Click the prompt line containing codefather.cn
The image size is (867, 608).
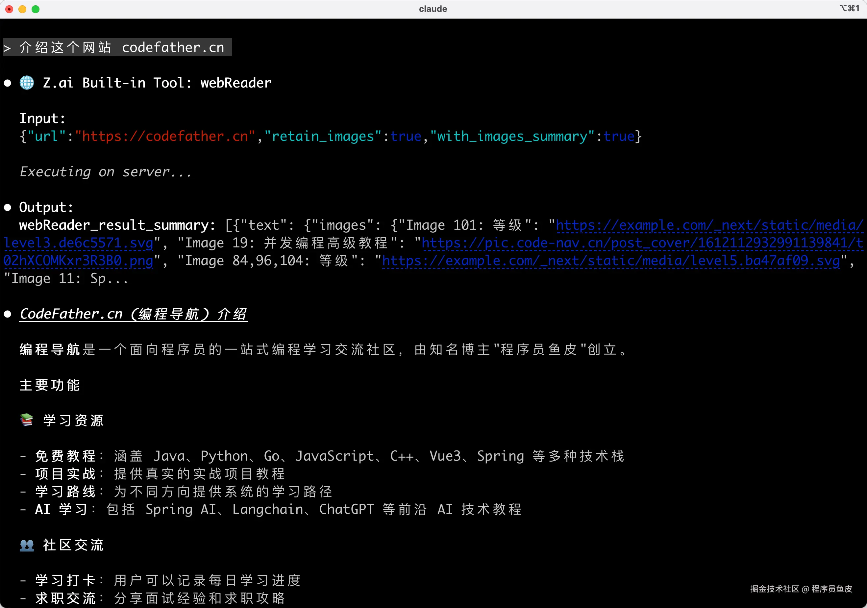coord(117,48)
